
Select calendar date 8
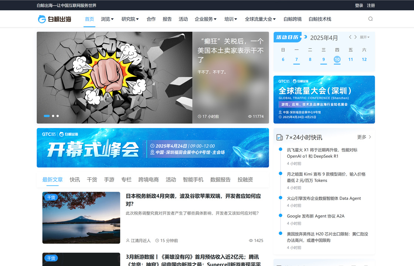click(x=310, y=59)
